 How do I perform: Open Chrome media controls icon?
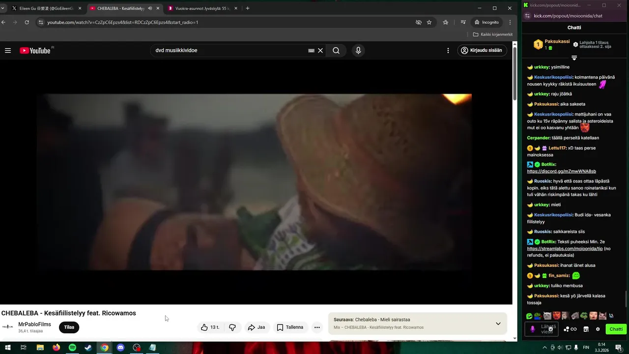coord(463,22)
